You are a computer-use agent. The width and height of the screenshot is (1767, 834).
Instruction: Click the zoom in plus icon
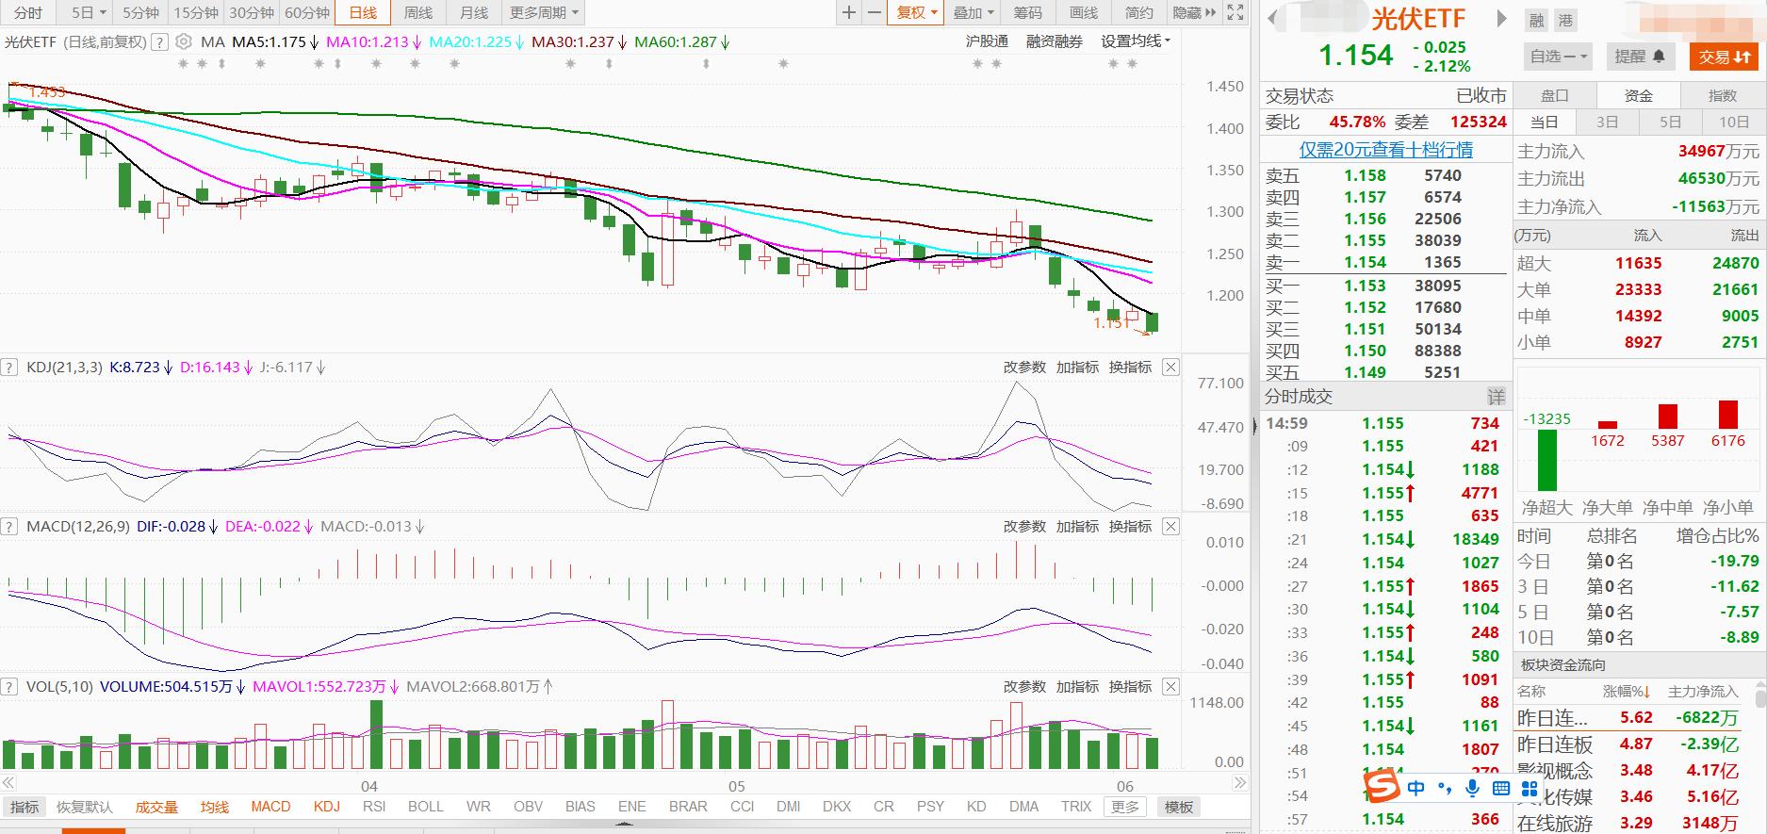849,12
